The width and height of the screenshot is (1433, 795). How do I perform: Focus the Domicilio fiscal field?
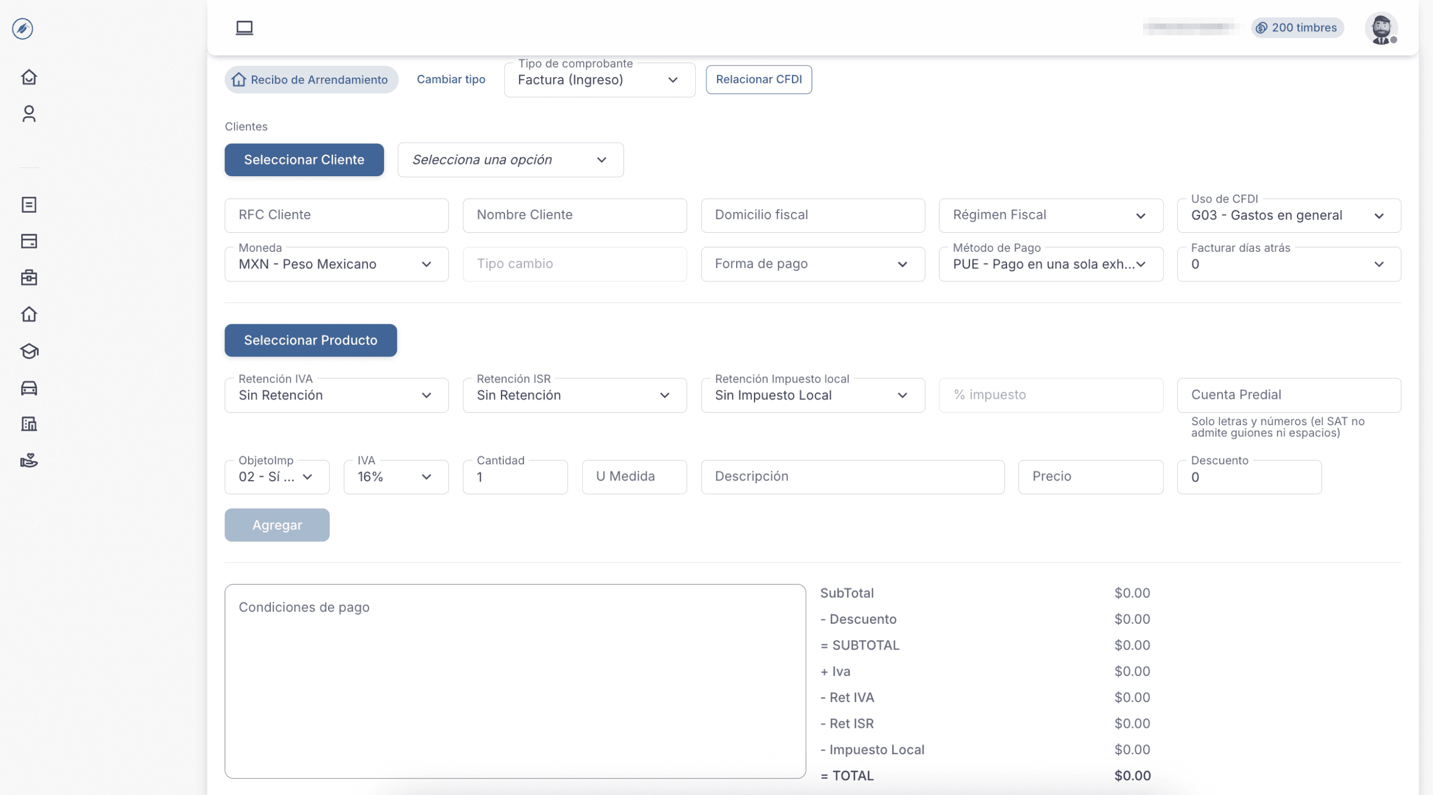813,215
